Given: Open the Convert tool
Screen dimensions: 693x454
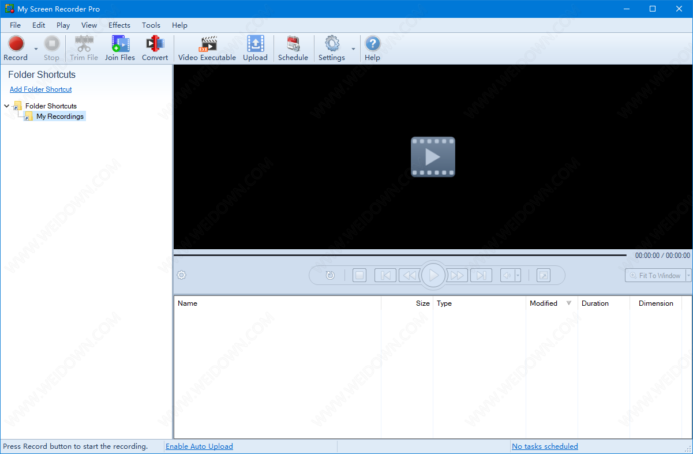Looking at the screenshot, I should click(x=155, y=48).
